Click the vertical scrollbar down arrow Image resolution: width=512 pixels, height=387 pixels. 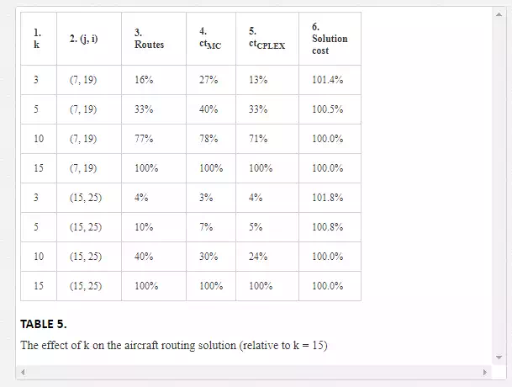(496, 357)
